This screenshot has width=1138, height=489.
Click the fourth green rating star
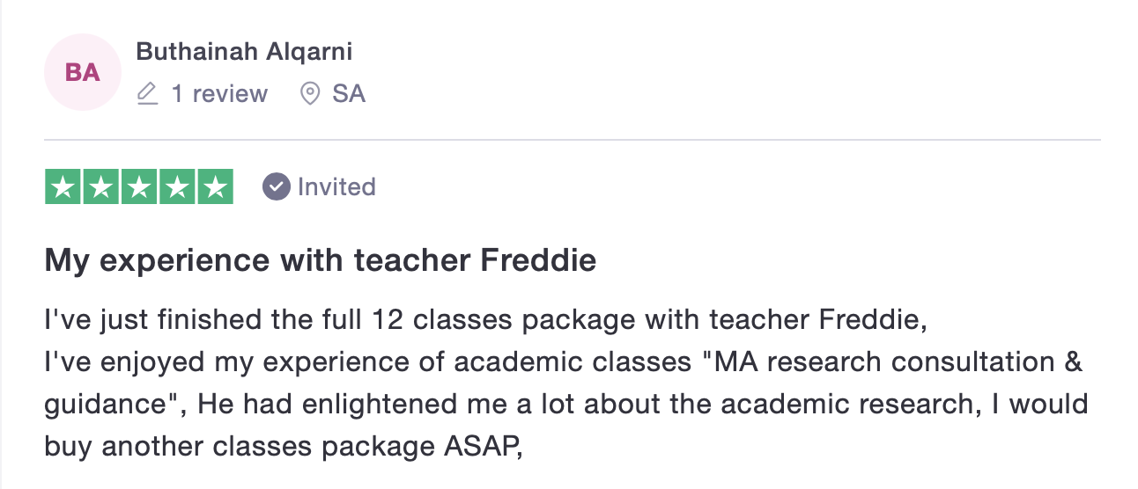[x=177, y=186]
